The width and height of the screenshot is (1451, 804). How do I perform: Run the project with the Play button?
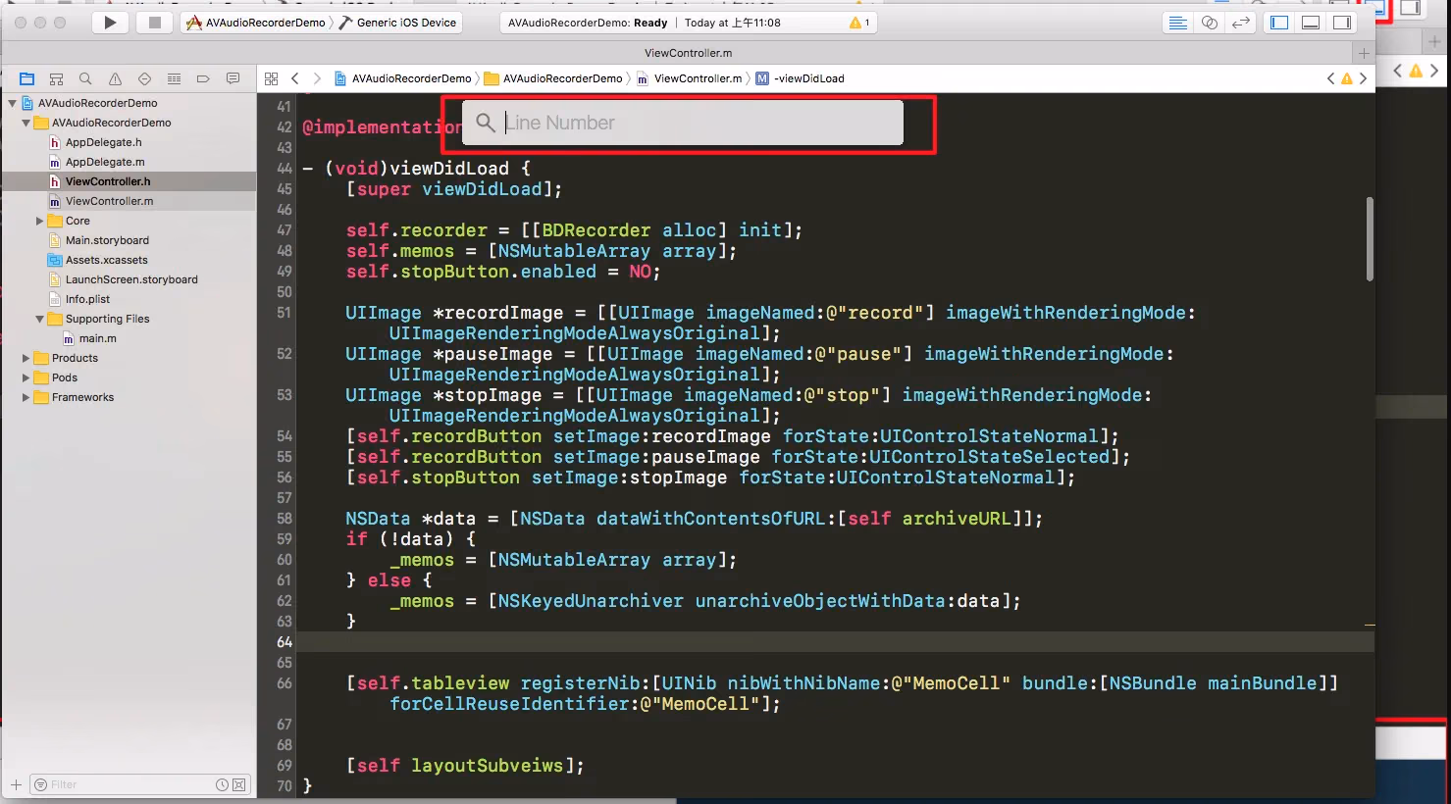pos(110,23)
